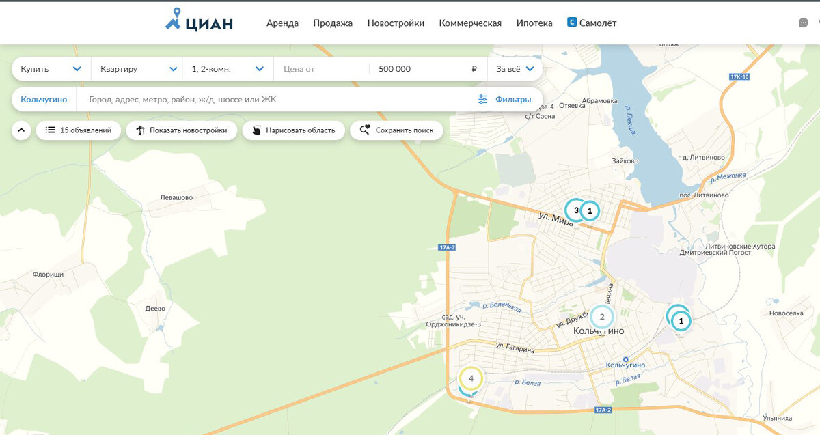The height and width of the screenshot is (435, 820).
Task: Switch to the Аренда section
Action: 282,23
